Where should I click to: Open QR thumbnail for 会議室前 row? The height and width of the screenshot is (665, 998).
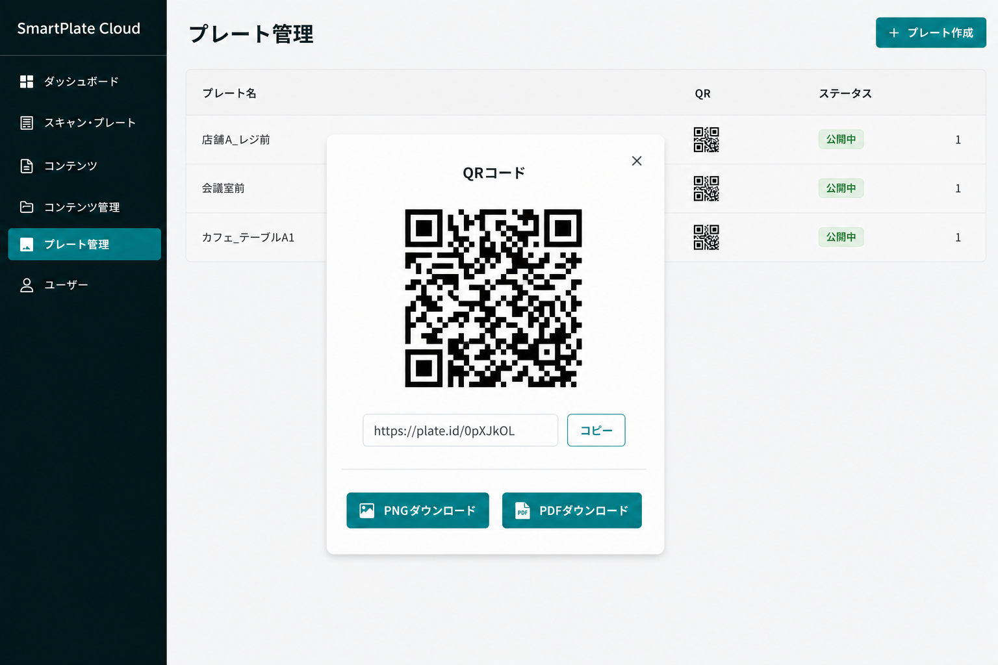click(x=706, y=188)
